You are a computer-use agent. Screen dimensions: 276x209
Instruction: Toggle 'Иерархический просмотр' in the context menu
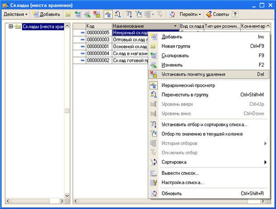pyautogui.click(x=188, y=85)
